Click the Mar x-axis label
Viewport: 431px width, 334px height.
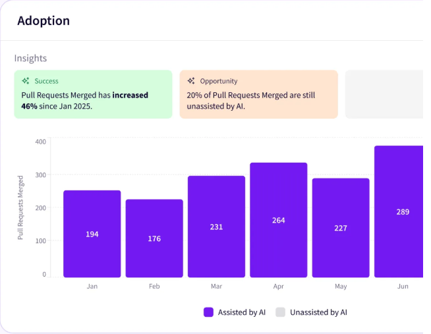(216, 286)
